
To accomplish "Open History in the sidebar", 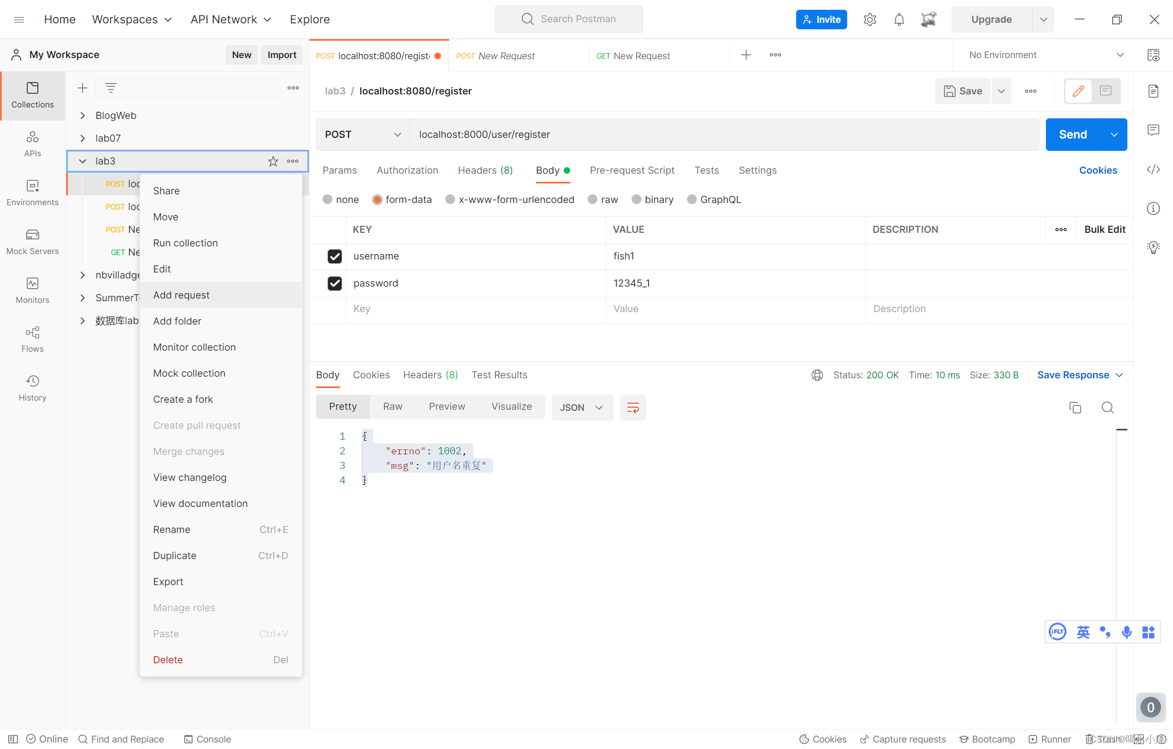I will [x=33, y=388].
